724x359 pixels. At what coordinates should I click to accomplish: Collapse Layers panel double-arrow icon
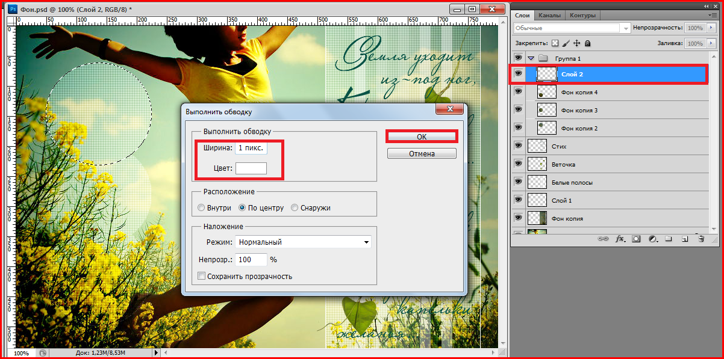click(707, 5)
